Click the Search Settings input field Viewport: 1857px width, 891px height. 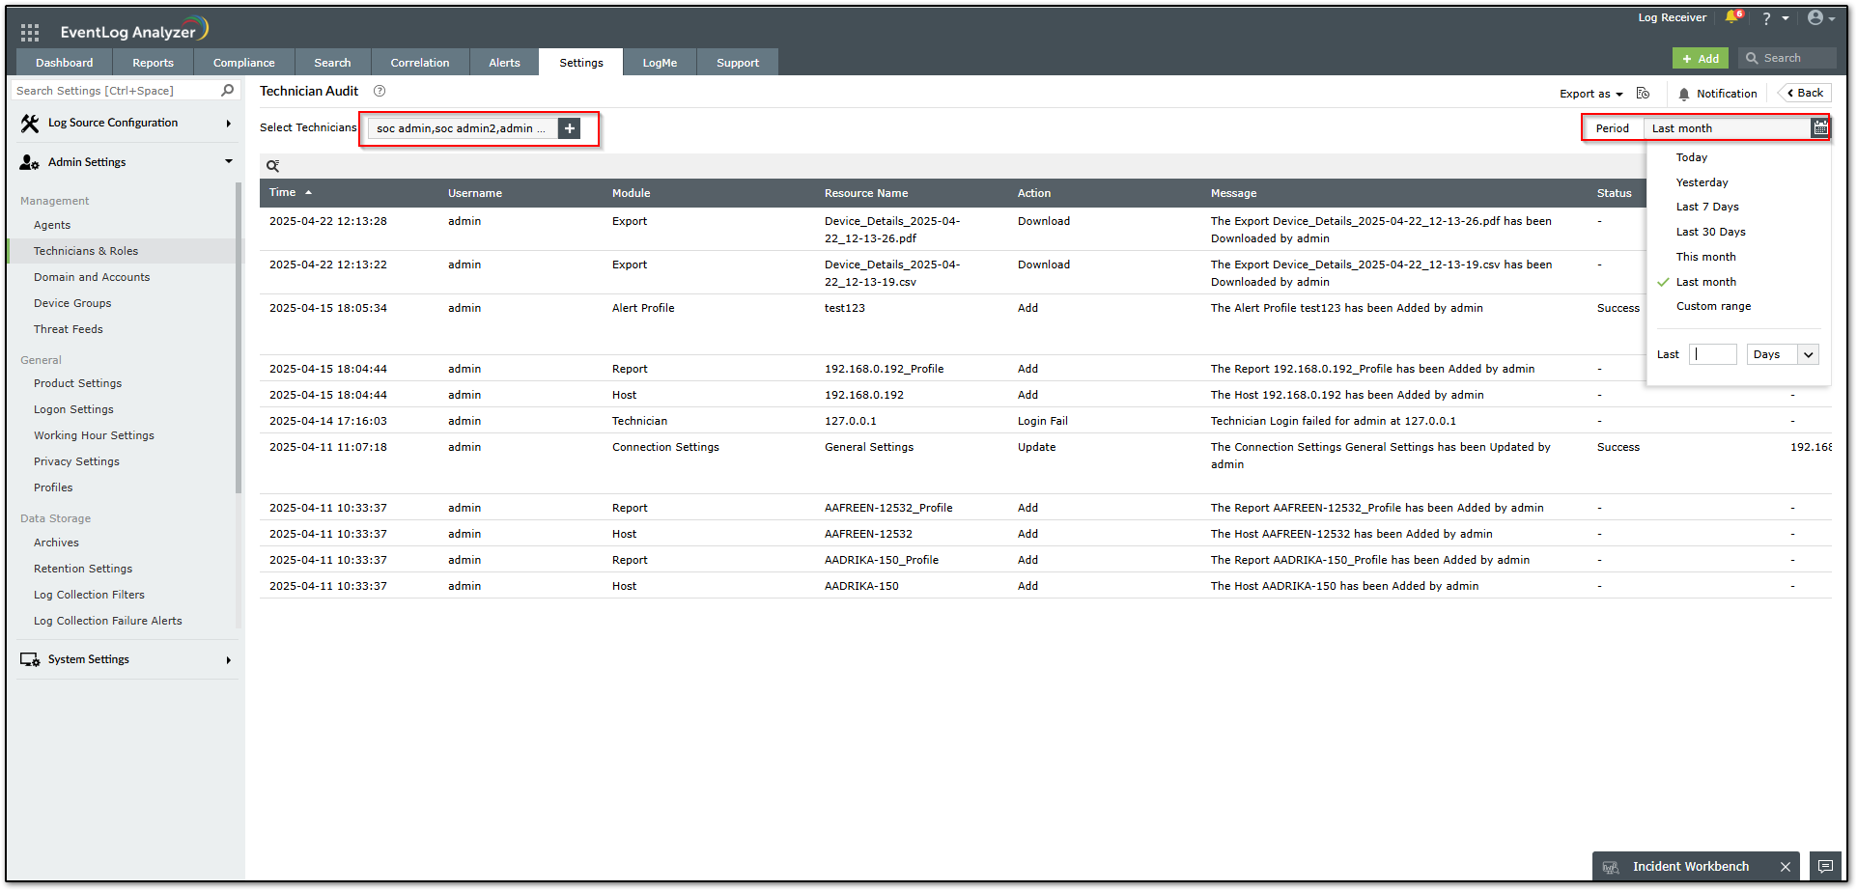[116, 91]
